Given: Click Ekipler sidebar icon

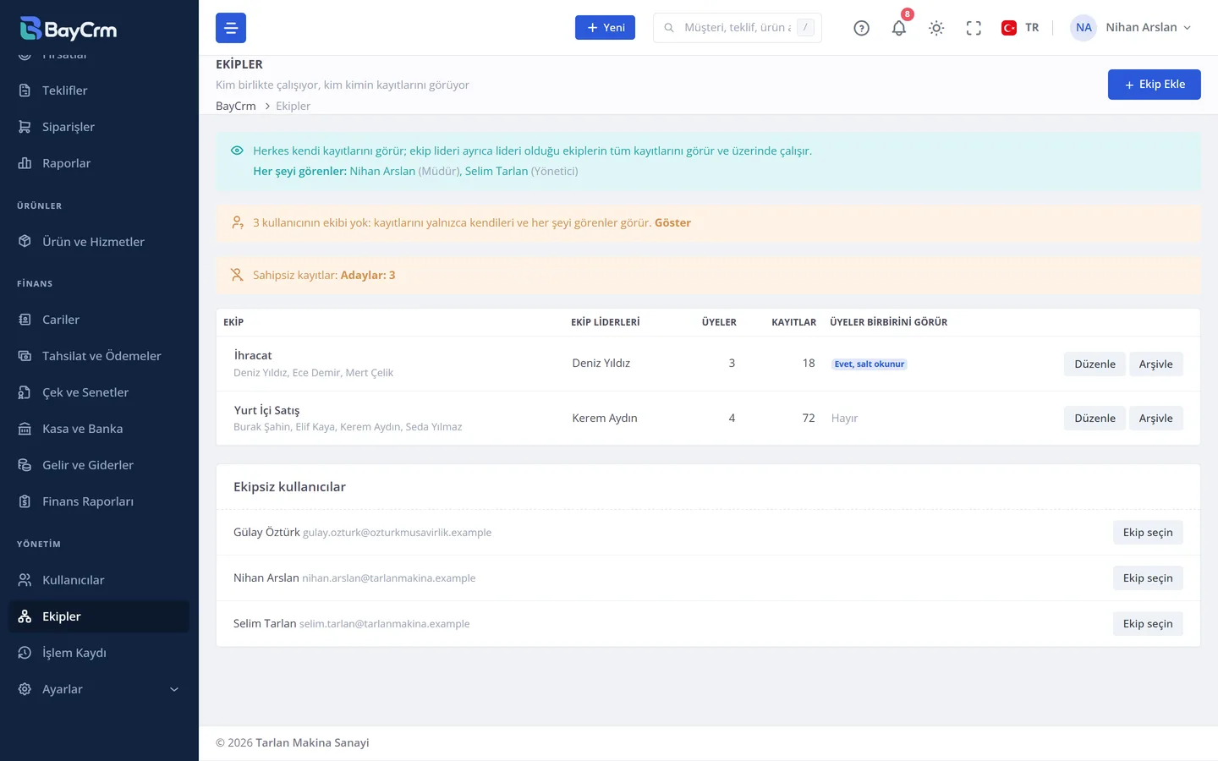Looking at the screenshot, I should pyautogui.click(x=25, y=616).
